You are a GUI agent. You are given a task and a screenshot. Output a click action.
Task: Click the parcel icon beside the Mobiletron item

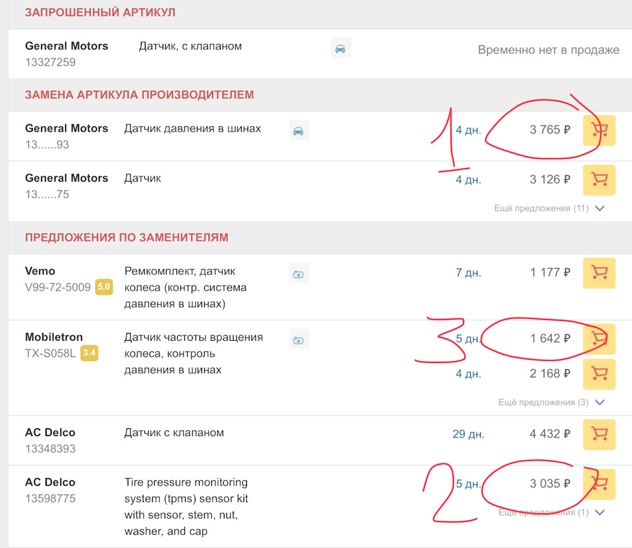(x=299, y=339)
